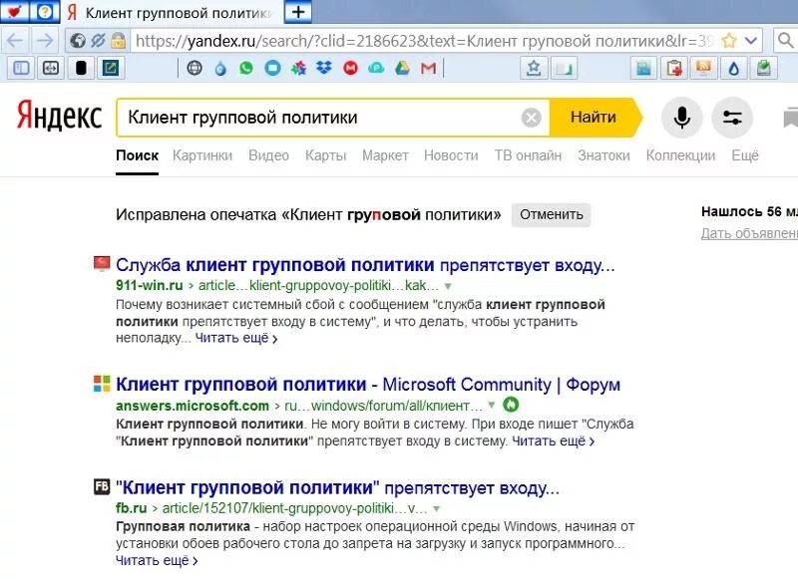The image size is (798, 579).
Task: Switch to the ТВ онлайн tab
Action: pyautogui.click(x=528, y=155)
